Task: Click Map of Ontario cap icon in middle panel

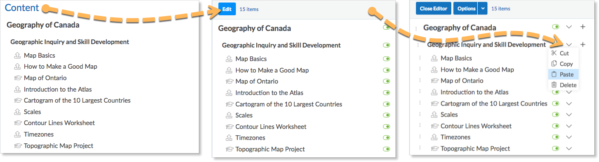Action: point(229,81)
